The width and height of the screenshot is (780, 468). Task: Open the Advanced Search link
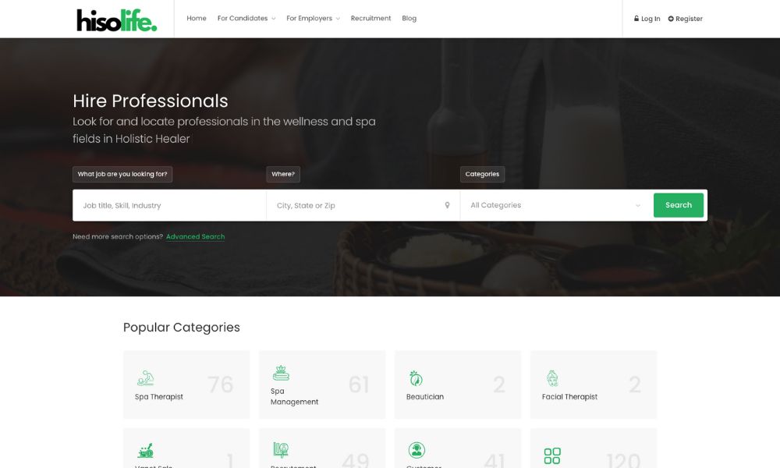196,237
